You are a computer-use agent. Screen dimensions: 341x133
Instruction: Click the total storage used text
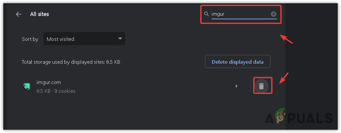coord(71,62)
